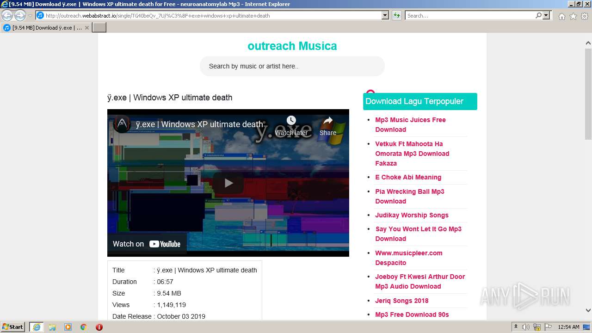
Task: Open 'Mp3 Music Juices Free Download' link
Action: [x=410, y=124]
